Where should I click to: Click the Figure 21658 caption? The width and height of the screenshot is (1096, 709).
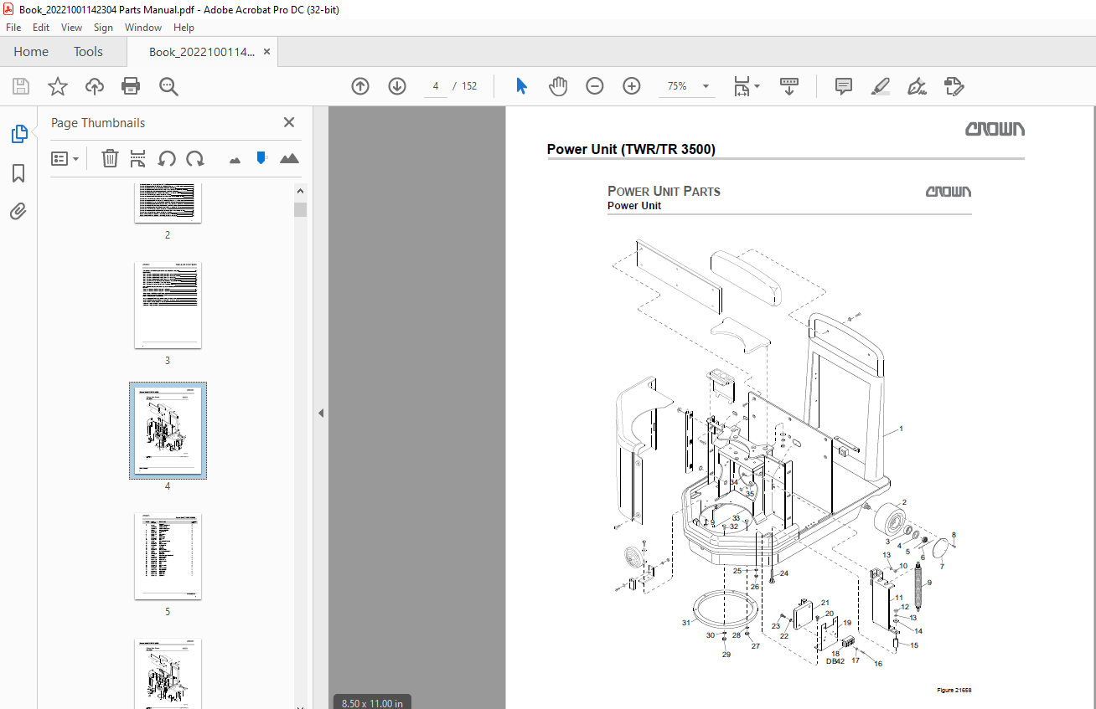tap(954, 691)
